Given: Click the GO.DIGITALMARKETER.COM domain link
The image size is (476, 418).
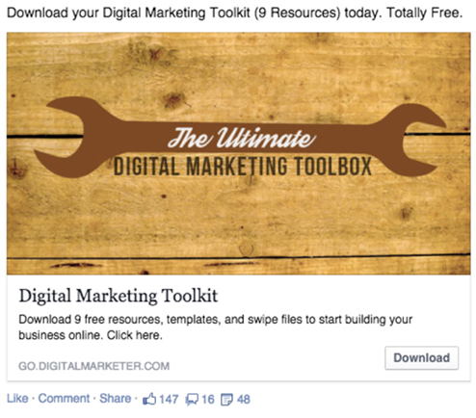Looking at the screenshot, I should (94, 366).
